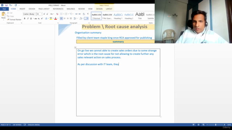Switch to Read Mode view
The width and height of the screenshot is (232, 130).
[x=194, y=125]
